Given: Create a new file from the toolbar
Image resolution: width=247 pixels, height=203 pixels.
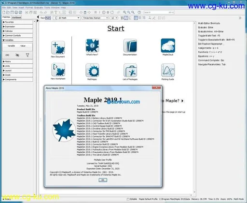Looking at the screenshot, I should pos(4,13).
